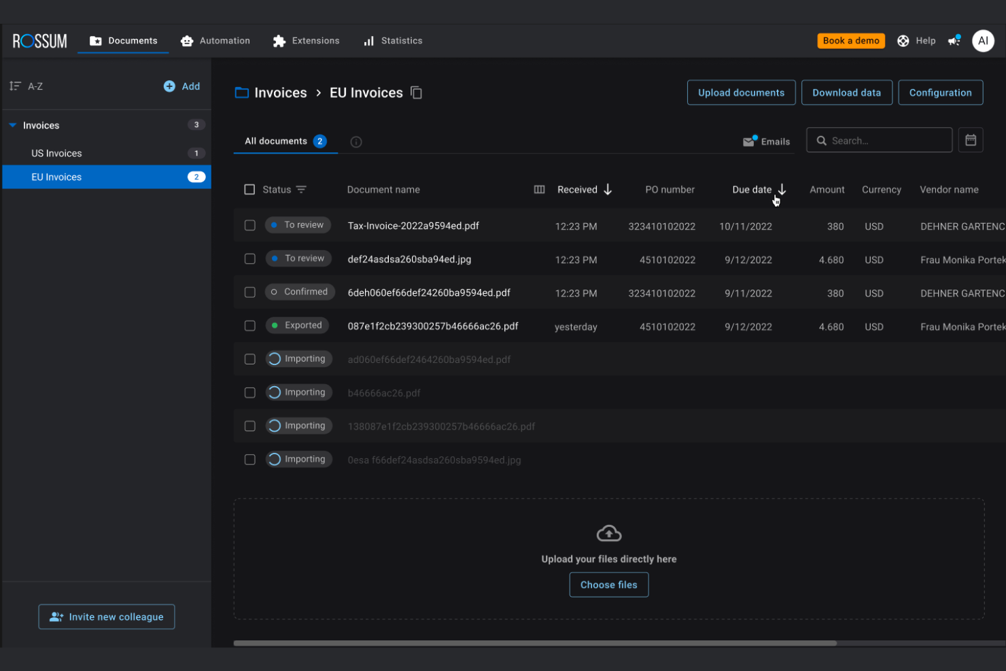Click the Upload documents button

(x=741, y=92)
